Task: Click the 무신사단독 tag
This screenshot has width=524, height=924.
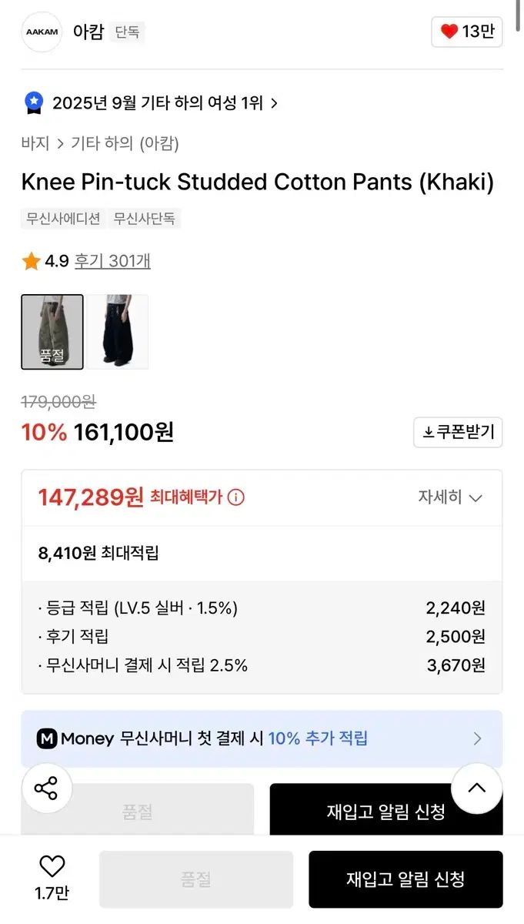Action: pos(145,219)
